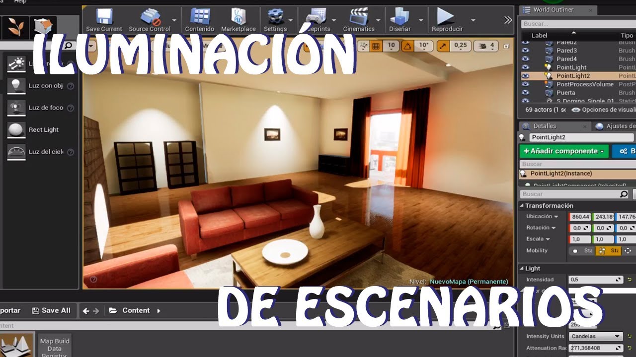636x357 pixels.
Task: Open the Source Control dropdown arrow
Action: point(174,20)
